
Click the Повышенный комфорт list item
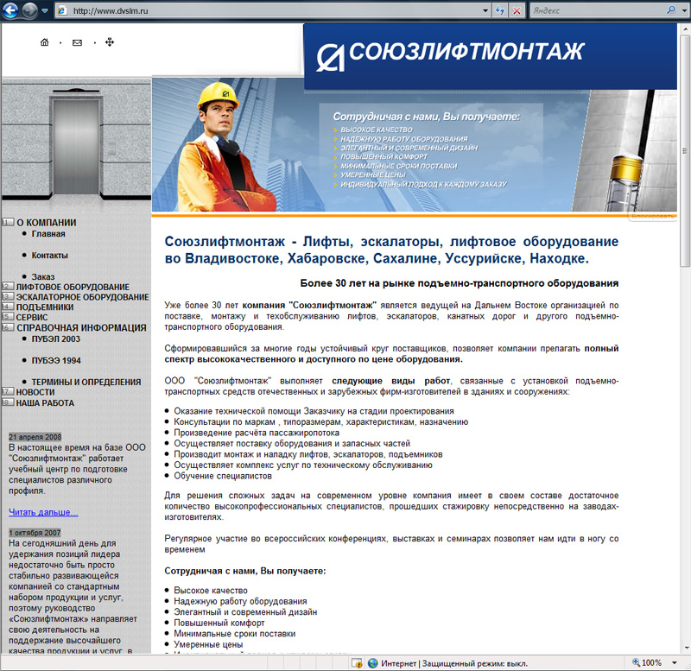coord(219,623)
